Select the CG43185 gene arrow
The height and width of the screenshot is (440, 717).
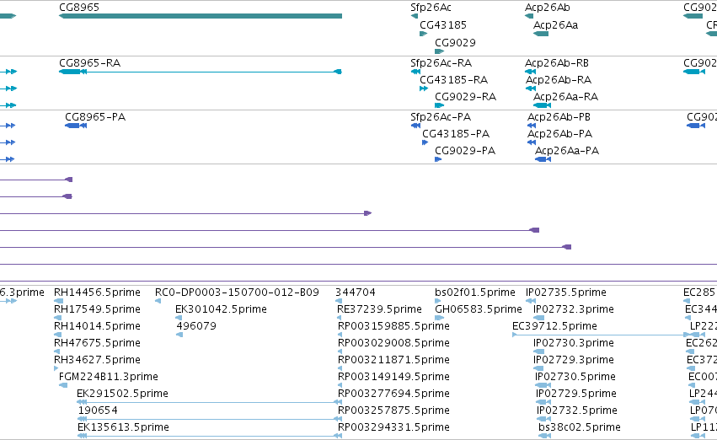(424, 34)
